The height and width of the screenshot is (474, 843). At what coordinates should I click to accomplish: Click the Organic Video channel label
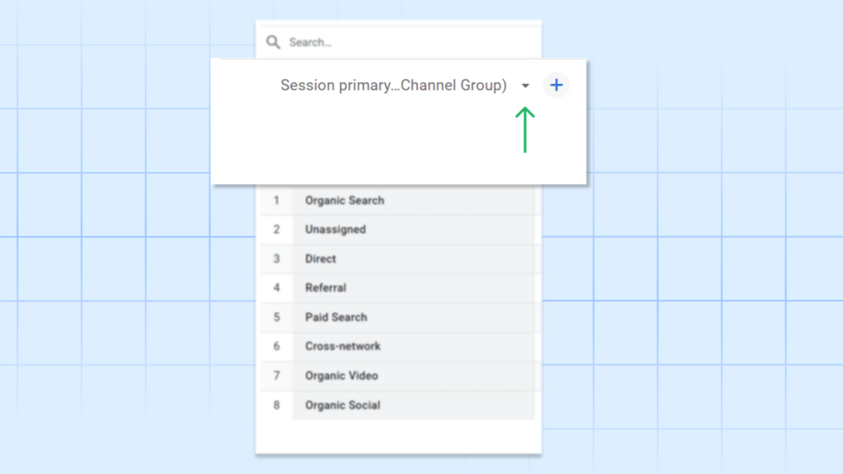[341, 375]
